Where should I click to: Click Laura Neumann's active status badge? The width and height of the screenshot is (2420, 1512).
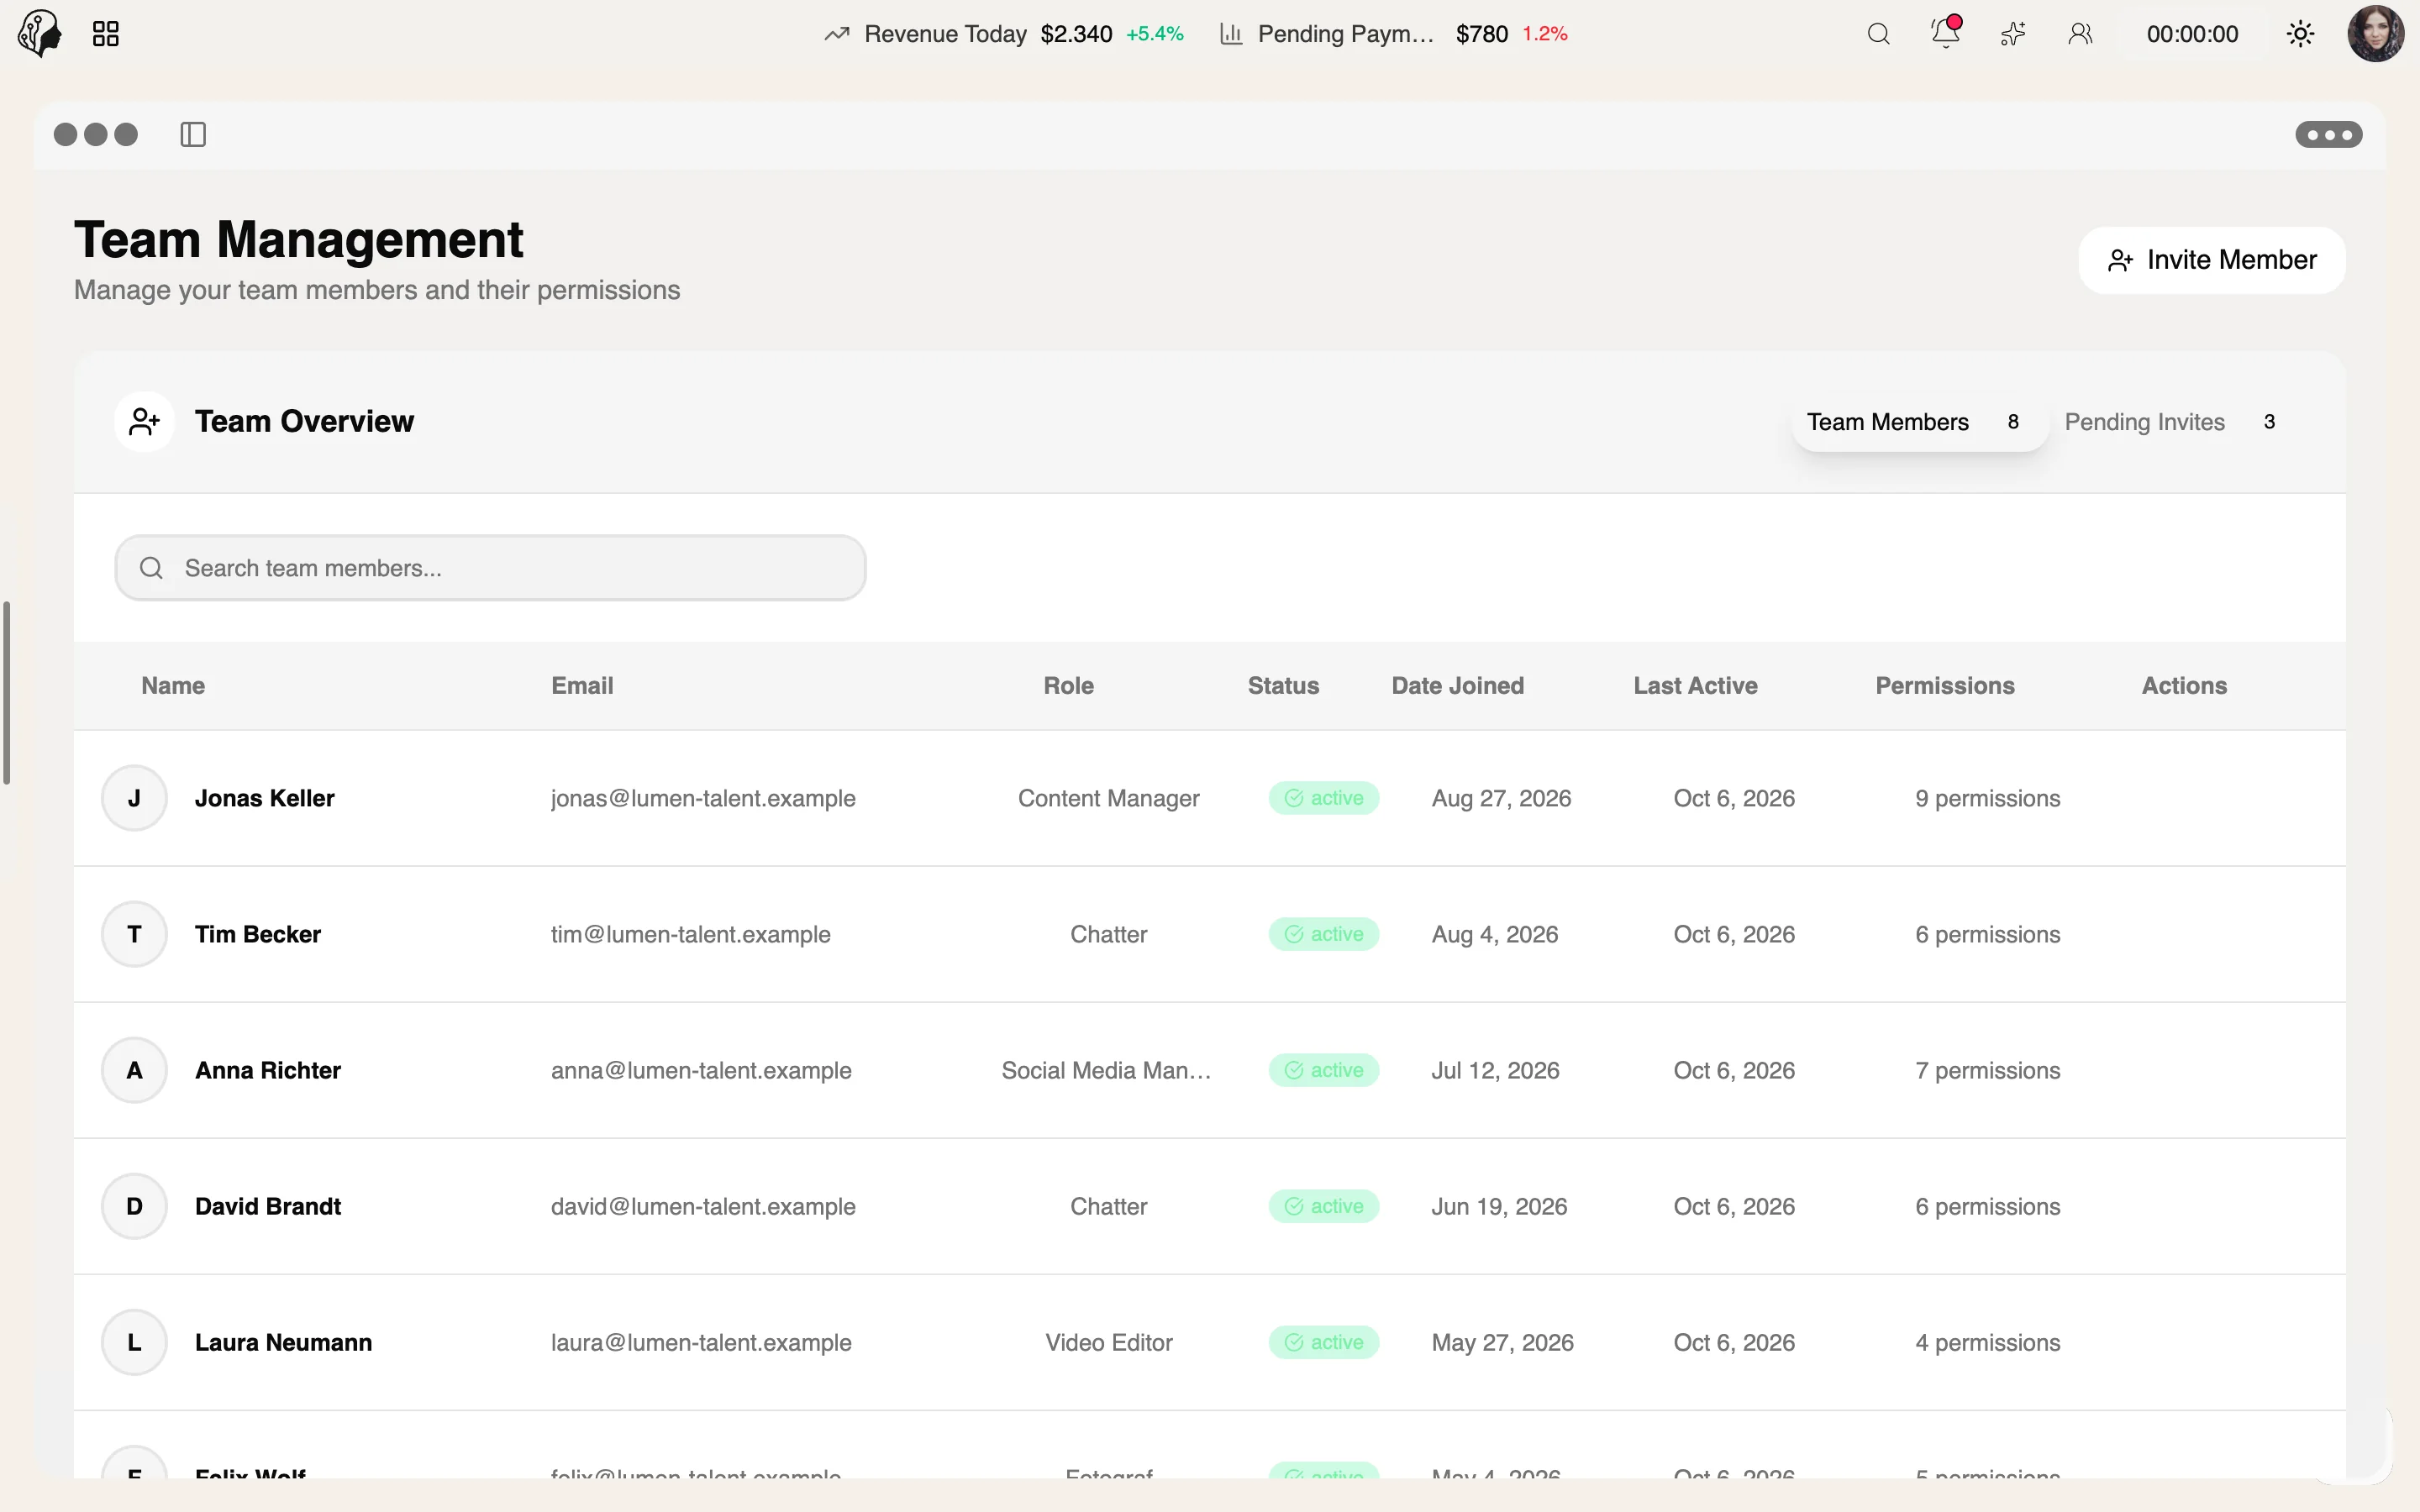click(1324, 1342)
